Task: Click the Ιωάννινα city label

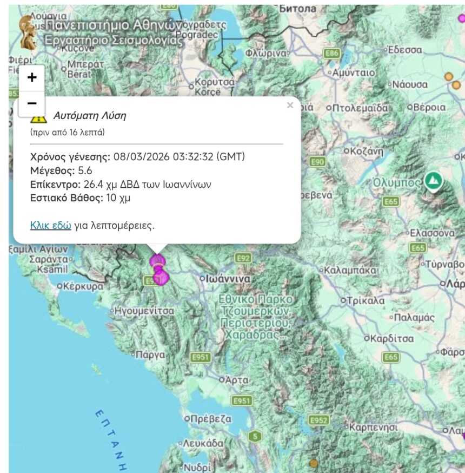Action: (228, 278)
